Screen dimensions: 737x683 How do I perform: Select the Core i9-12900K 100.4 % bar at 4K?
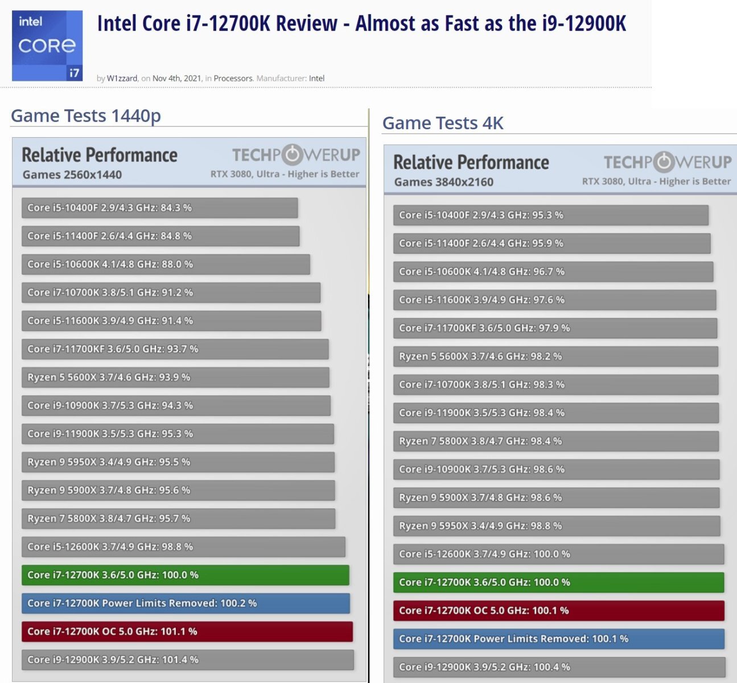559,667
